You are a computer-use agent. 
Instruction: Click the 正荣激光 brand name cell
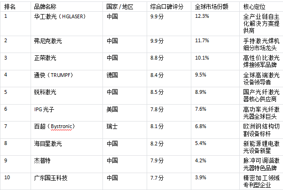45,58
